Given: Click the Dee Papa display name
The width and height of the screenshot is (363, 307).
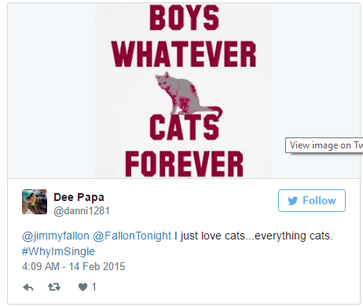Looking at the screenshot, I should tap(79, 197).
